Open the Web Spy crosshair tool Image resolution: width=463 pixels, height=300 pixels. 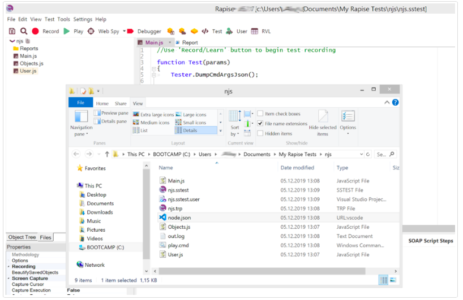click(x=91, y=32)
